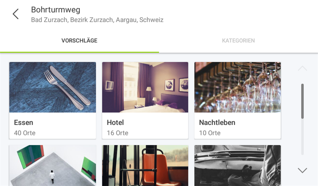Open the Nachtleben wine glasses photo
This screenshot has width=318, height=186.
click(x=238, y=87)
